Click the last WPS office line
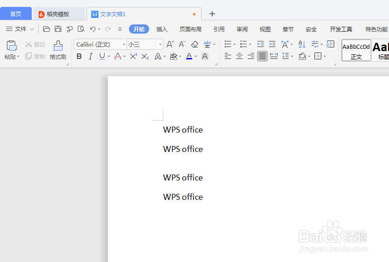 click(183, 197)
